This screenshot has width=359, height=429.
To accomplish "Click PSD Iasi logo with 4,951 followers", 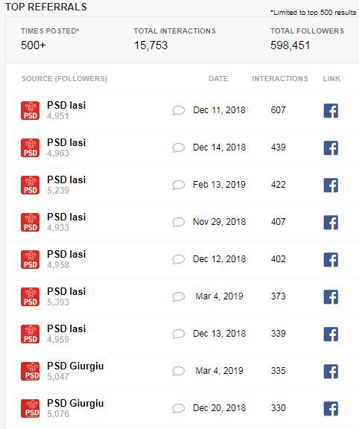I will (x=30, y=110).
